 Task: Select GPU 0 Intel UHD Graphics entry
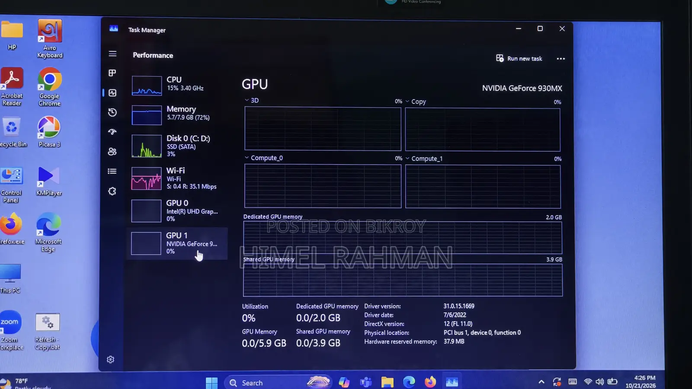177,210
